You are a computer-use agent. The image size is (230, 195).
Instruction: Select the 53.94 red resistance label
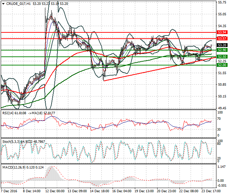click(222, 32)
